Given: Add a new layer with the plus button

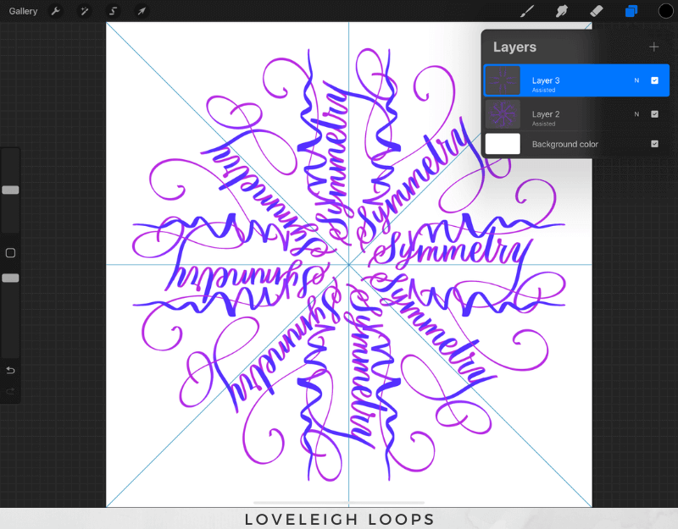Looking at the screenshot, I should pos(654,47).
